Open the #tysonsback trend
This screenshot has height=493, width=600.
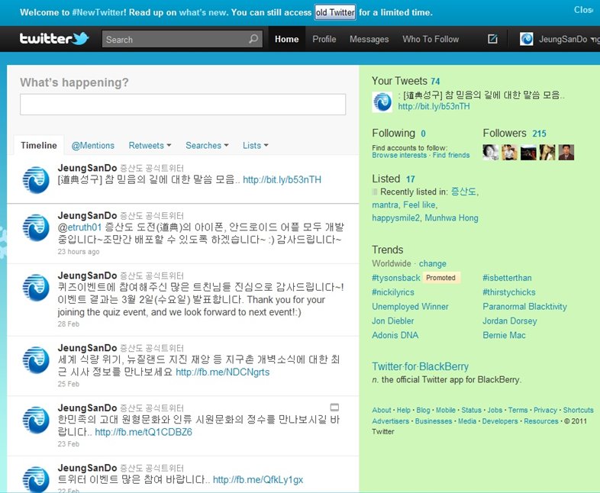click(x=396, y=278)
